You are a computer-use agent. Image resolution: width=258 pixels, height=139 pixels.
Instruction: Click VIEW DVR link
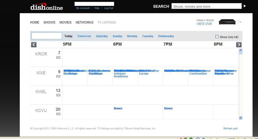coord(204,24)
